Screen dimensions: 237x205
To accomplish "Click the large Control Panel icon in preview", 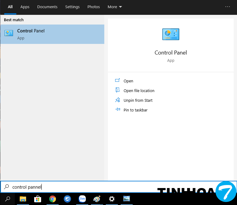I will [x=171, y=35].
